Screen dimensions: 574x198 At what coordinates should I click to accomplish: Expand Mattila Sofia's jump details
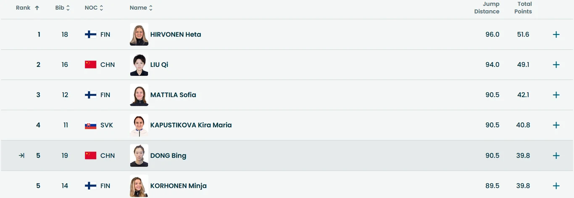pos(556,95)
